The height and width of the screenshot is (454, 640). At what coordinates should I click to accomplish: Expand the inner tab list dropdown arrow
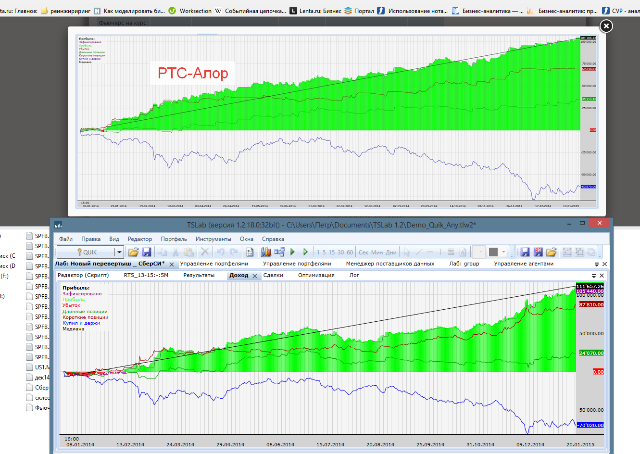point(594,276)
